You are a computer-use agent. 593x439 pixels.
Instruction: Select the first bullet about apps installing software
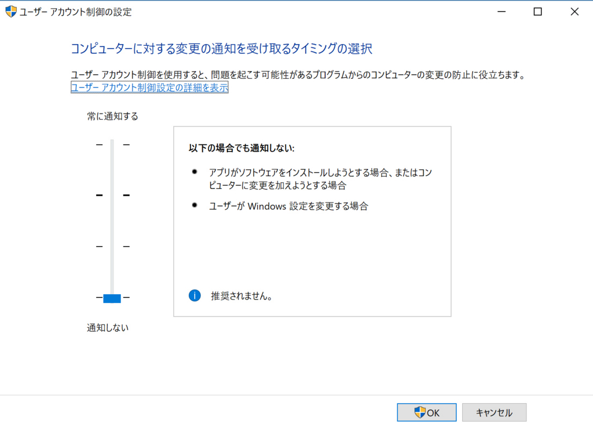click(x=320, y=179)
